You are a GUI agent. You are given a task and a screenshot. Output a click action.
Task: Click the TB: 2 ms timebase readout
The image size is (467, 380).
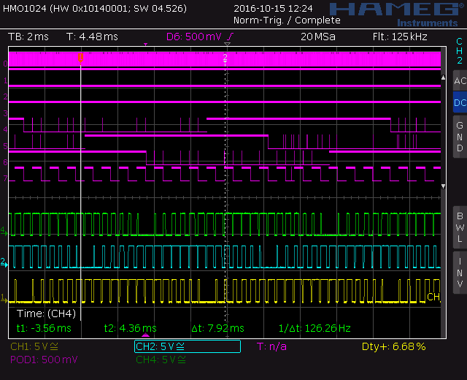[28, 37]
